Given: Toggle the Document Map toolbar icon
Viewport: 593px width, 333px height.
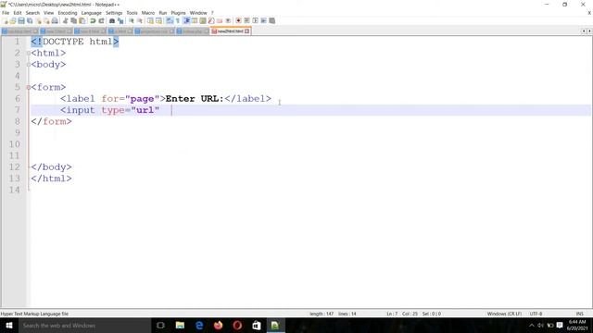Looking at the screenshot, I should click(203, 20).
